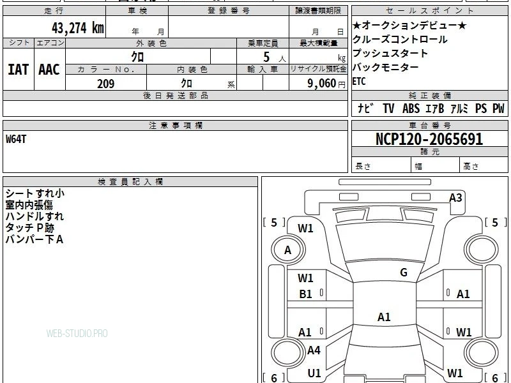Select the A mark inside the wheel circle
Image resolution: width=511 pixels, height=383 pixels.
pyautogui.click(x=287, y=250)
